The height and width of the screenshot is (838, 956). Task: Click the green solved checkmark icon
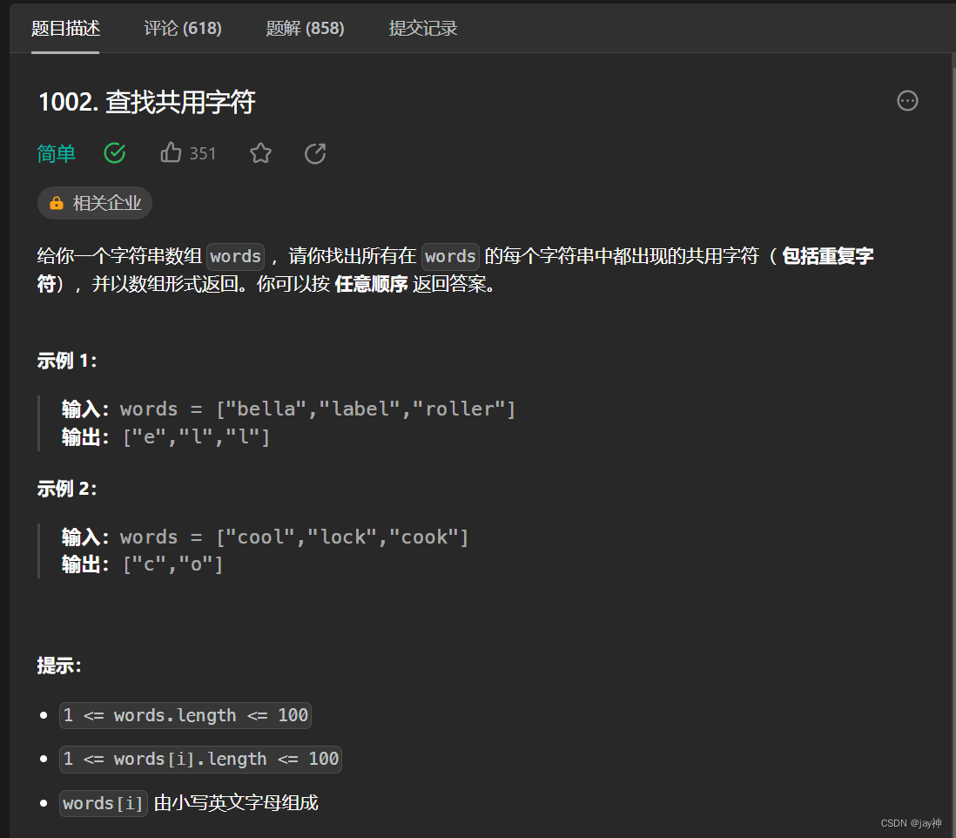114,152
